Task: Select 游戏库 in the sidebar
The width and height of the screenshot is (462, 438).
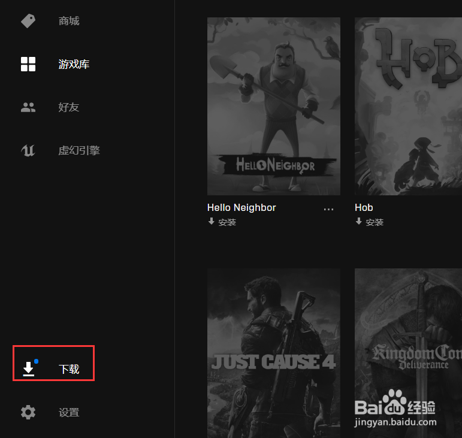Action: pyautogui.click(x=74, y=64)
